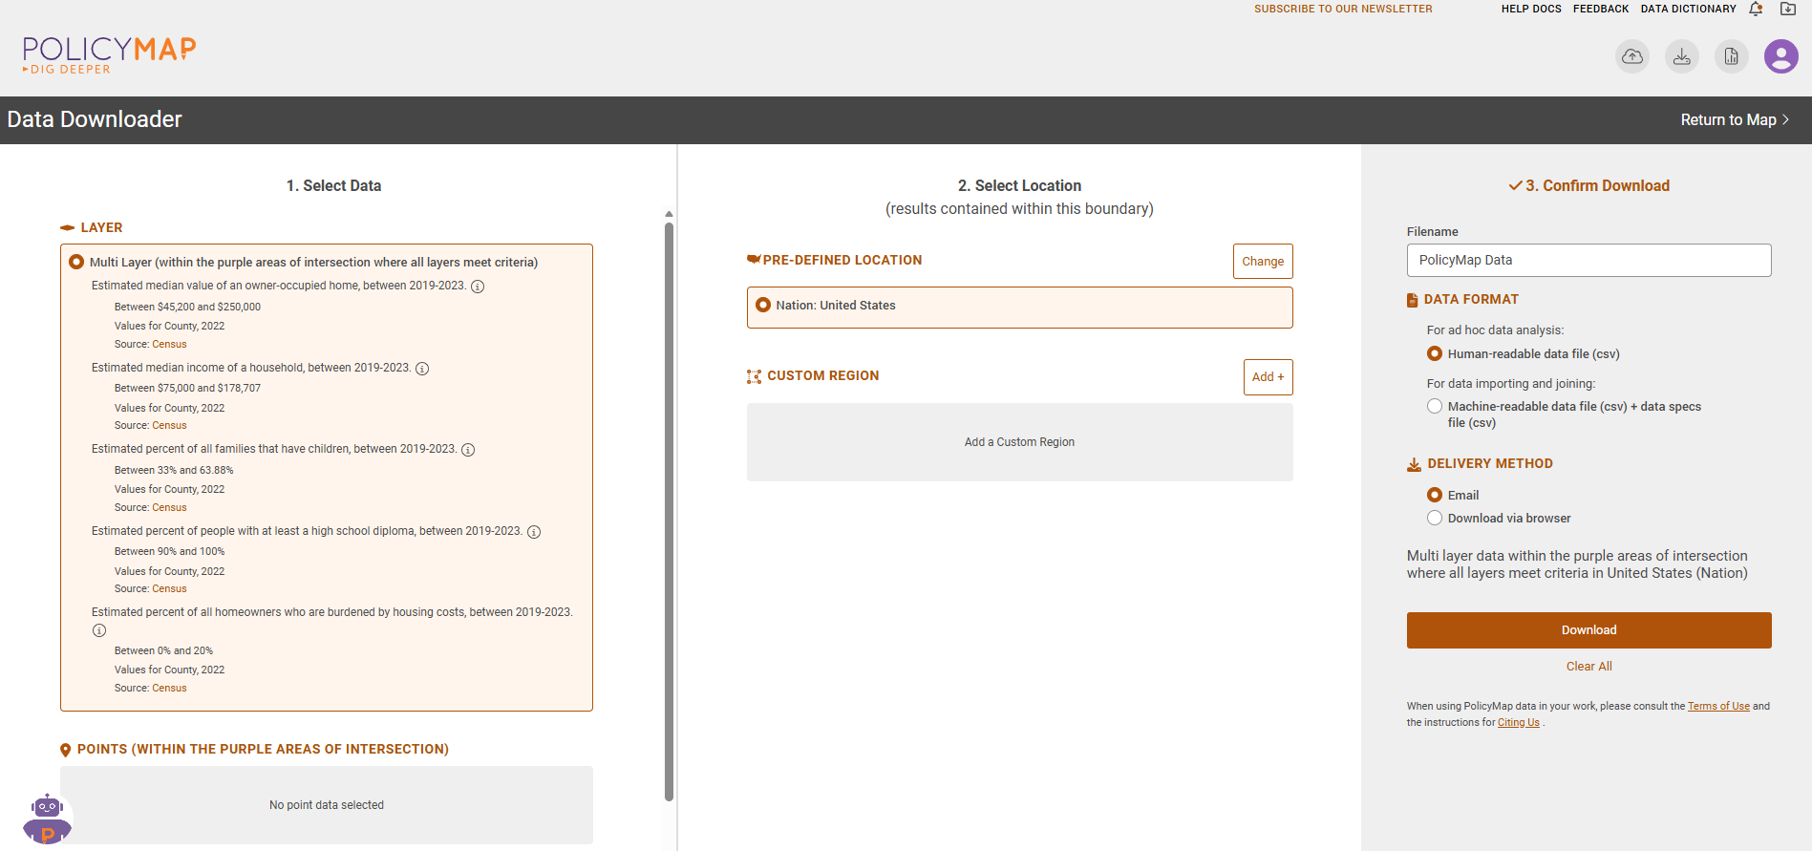This screenshot has height=851, width=1812.
Task: Click the LAYER section heading
Action: [x=92, y=228]
